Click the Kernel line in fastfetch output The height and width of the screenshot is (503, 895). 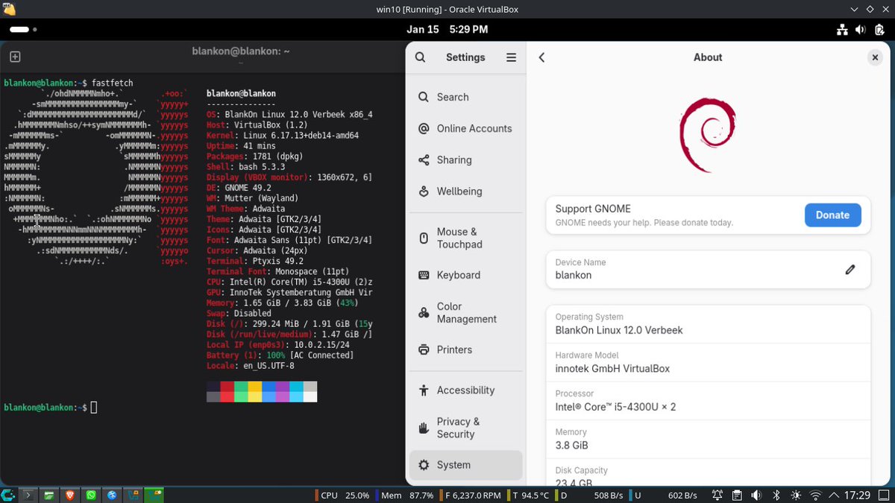[x=283, y=136]
